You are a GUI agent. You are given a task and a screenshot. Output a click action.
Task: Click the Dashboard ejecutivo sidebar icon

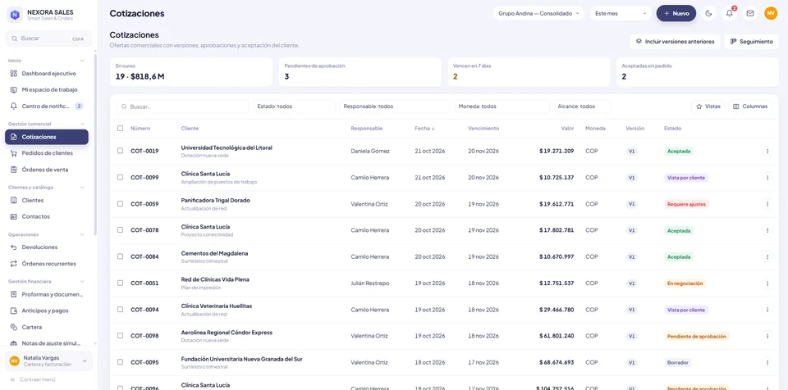14,73
